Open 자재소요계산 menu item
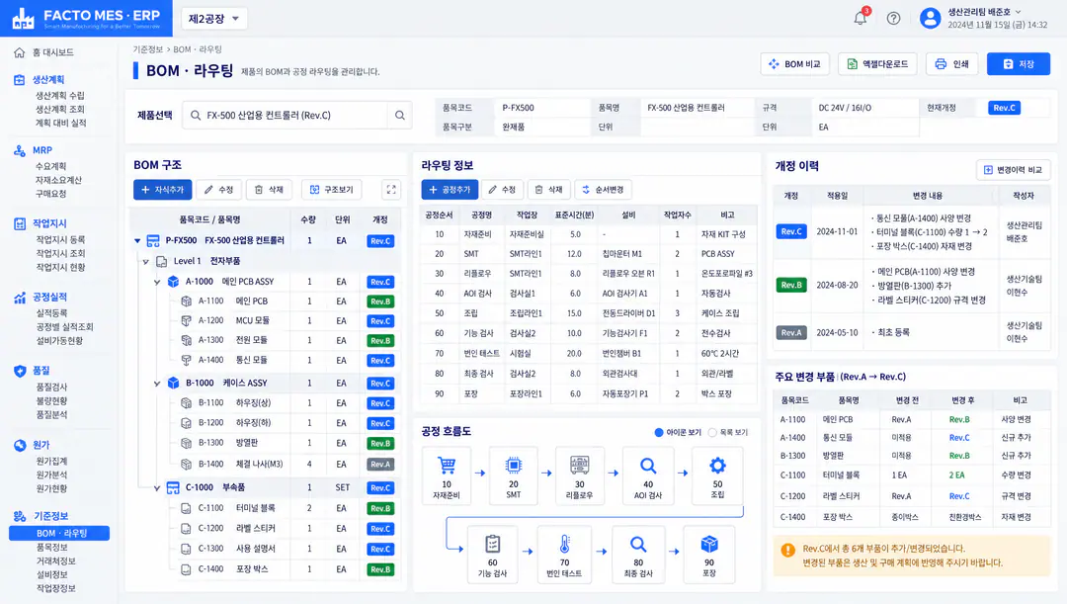 (58, 180)
